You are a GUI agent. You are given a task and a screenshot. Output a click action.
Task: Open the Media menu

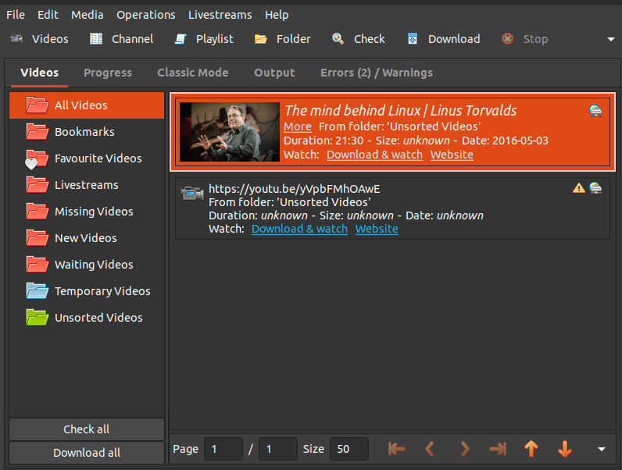[87, 15]
